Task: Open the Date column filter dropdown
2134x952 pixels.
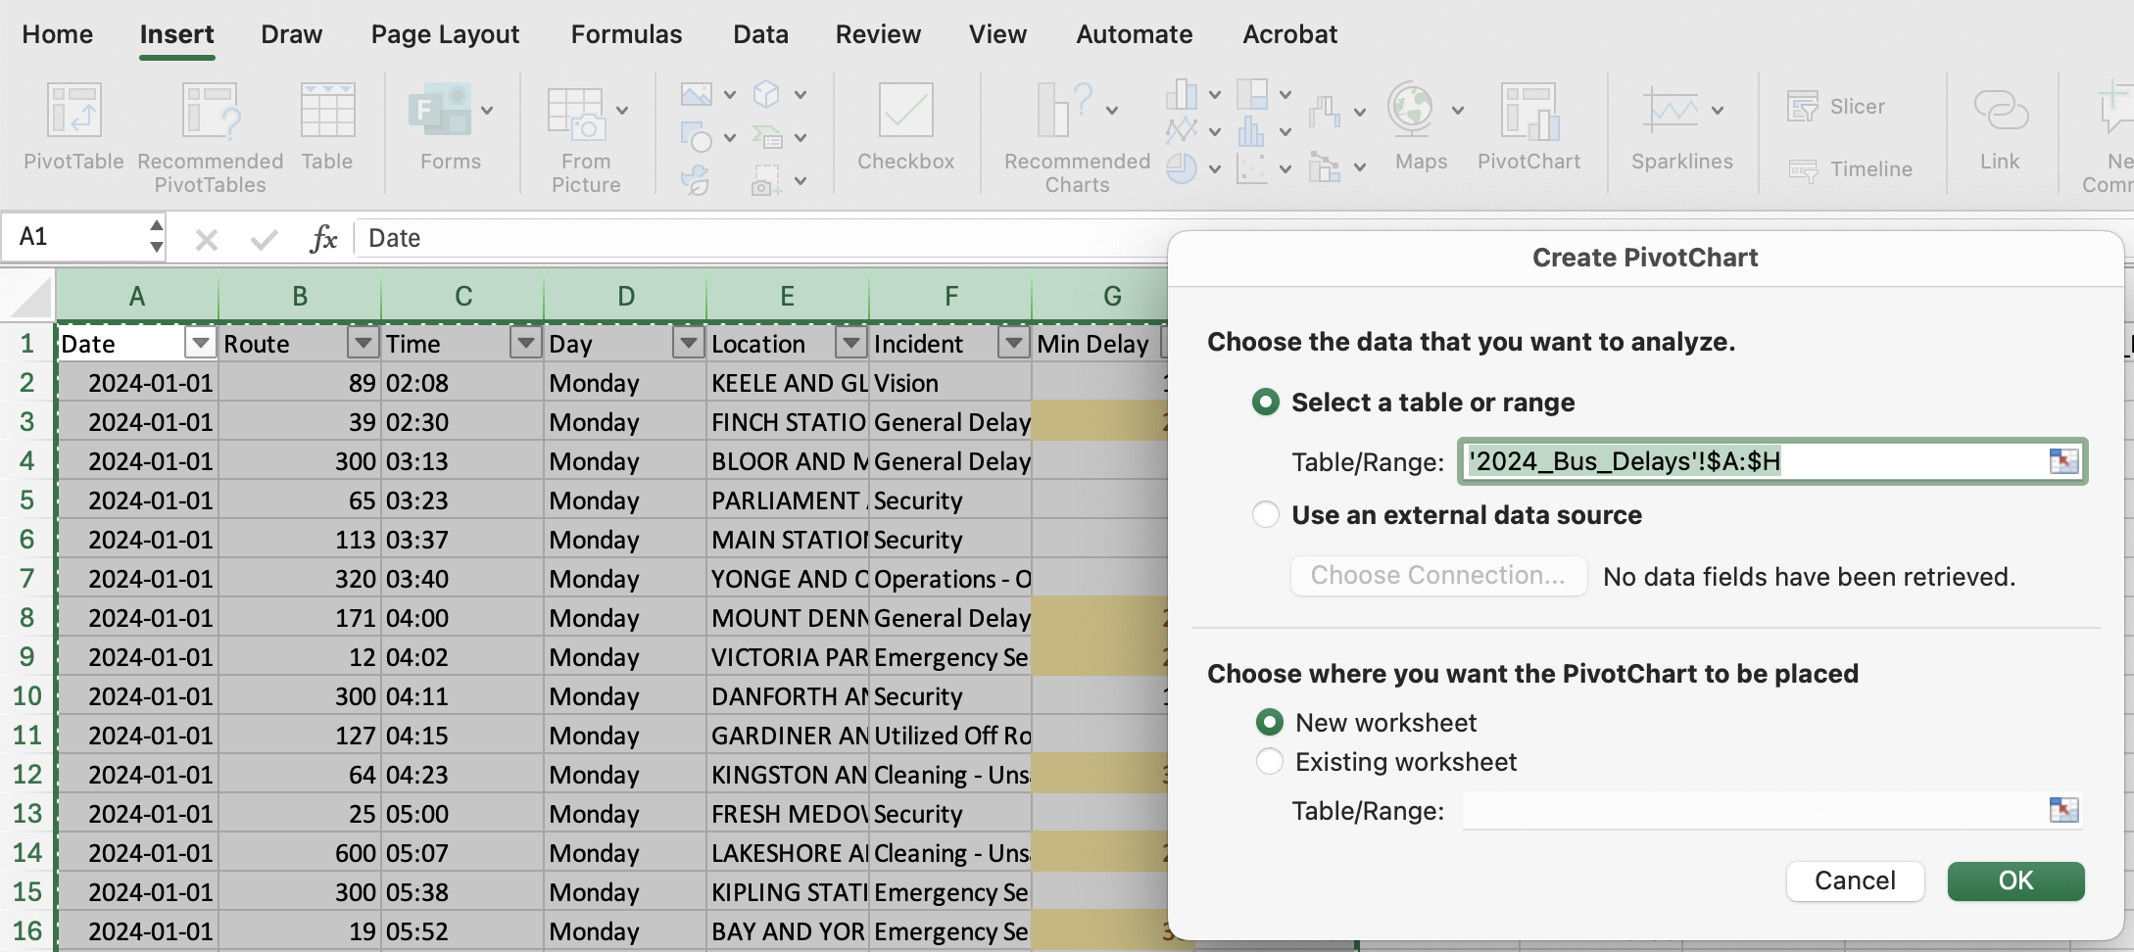Action: pos(199,343)
